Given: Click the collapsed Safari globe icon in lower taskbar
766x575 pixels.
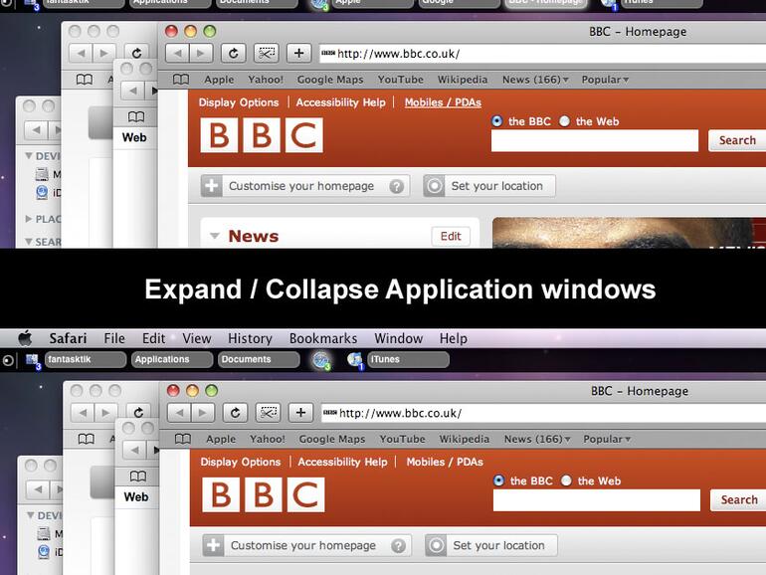Looking at the screenshot, I should tap(321, 360).
